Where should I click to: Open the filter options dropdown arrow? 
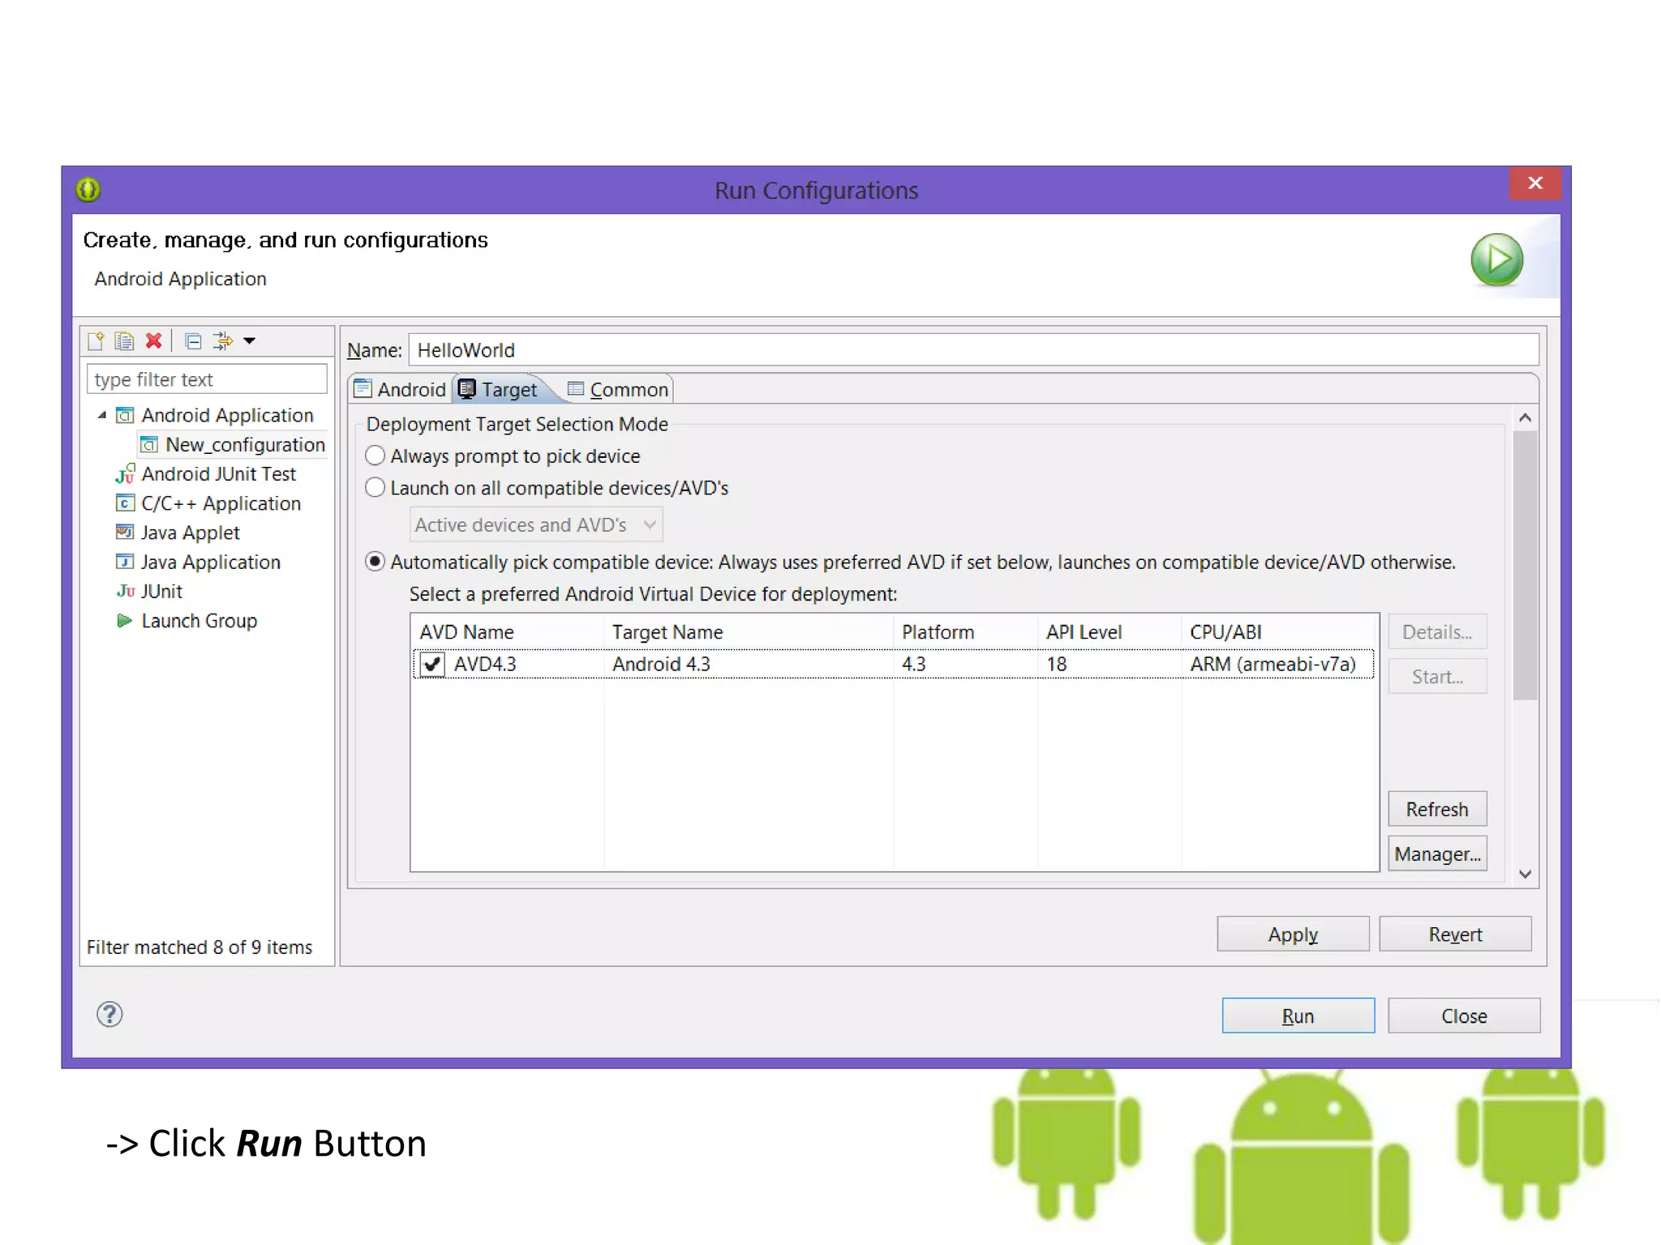(250, 341)
